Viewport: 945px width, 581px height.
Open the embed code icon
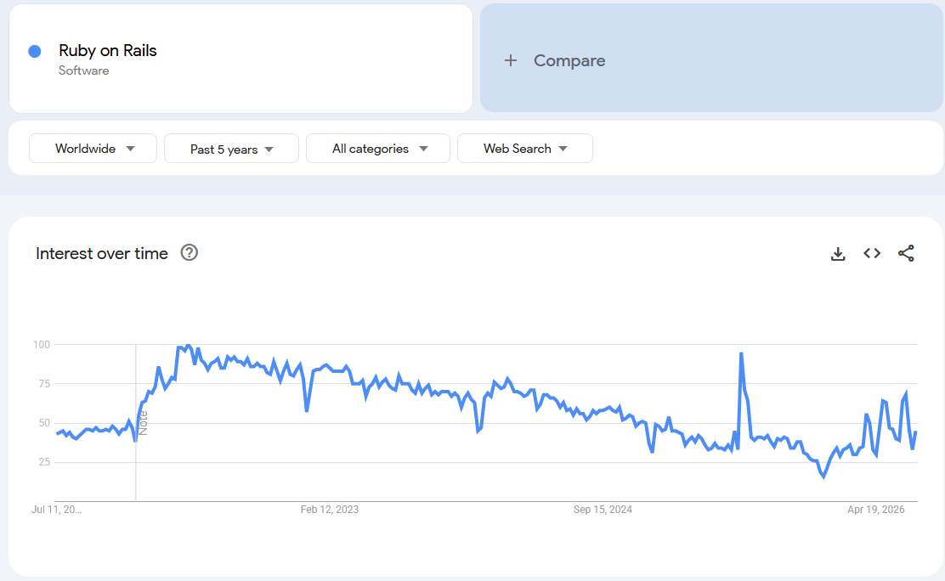pos(872,254)
